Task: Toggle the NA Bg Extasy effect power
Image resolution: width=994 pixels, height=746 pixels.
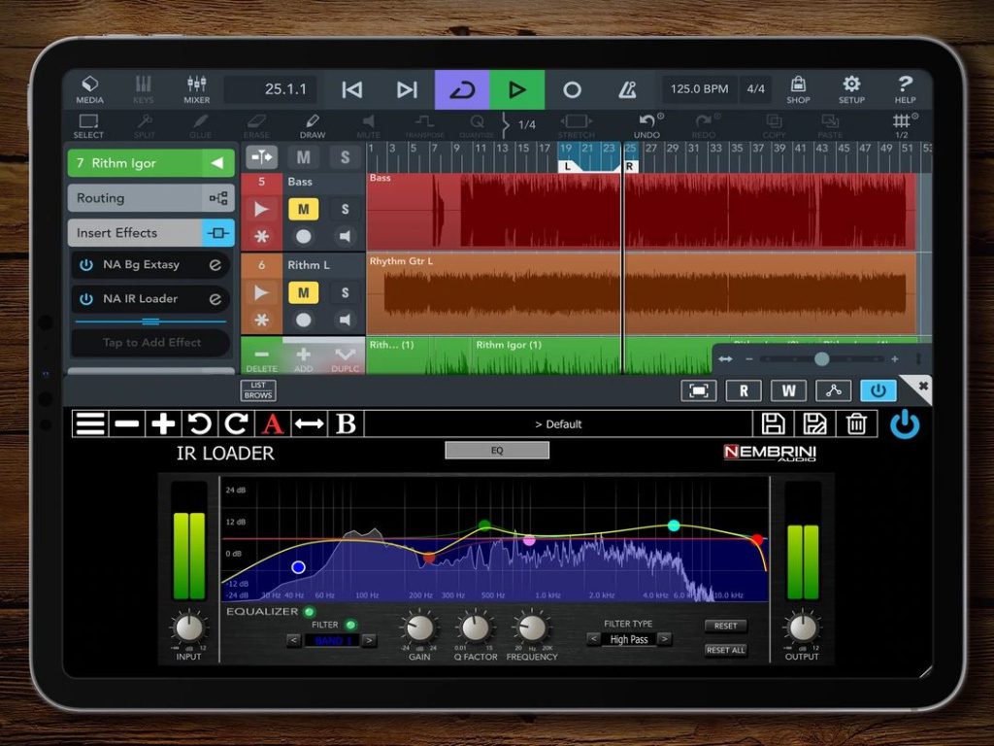Action: point(85,265)
